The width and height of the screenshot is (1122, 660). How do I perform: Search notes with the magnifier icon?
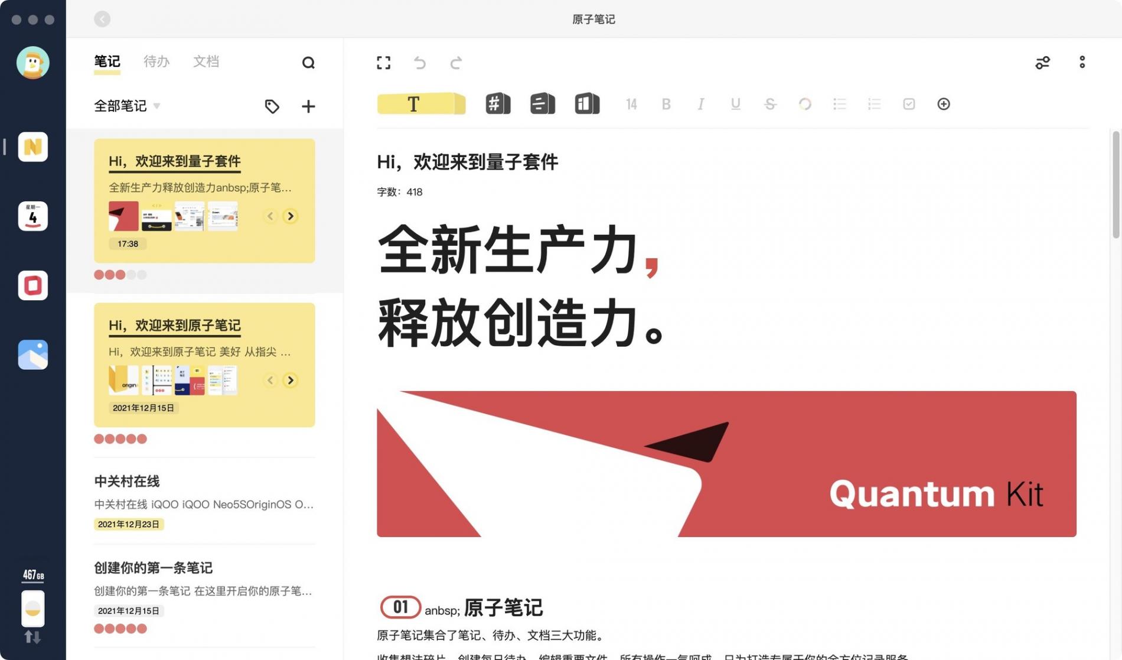pyautogui.click(x=308, y=63)
